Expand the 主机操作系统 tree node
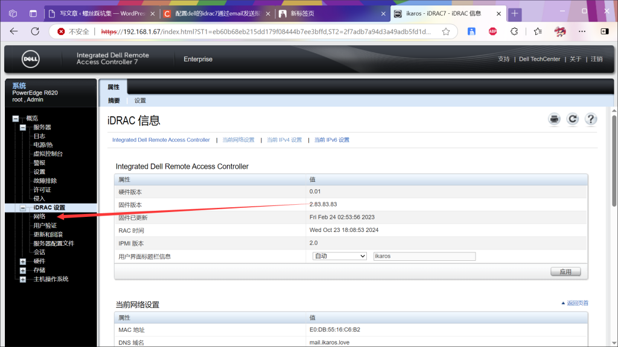Viewport: 618px width, 347px height. [x=23, y=280]
